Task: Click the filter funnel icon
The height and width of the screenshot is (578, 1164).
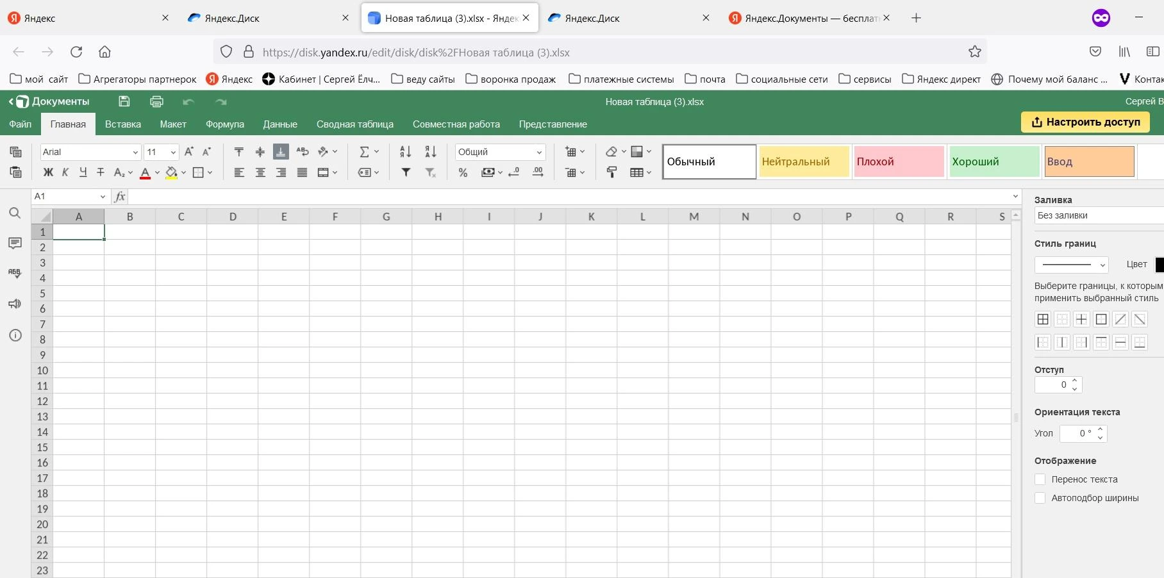Action: click(406, 172)
